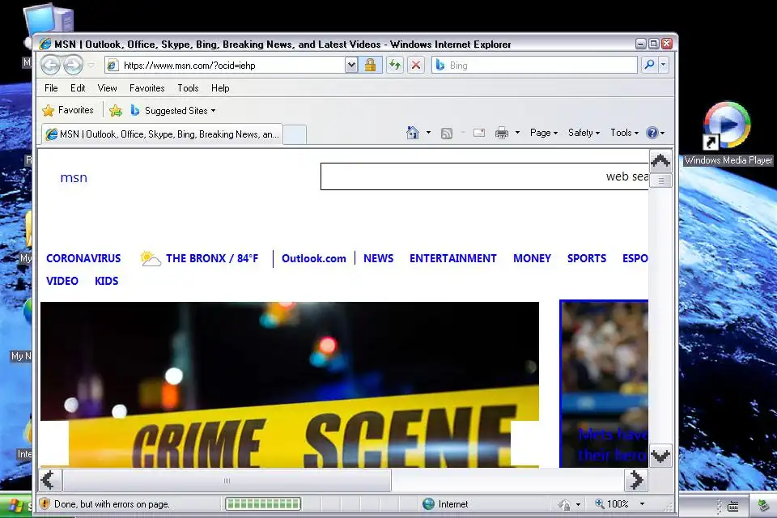Expand the address bar history dropdown
Image resolution: width=777 pixels, height=518 pixels.
350,65
